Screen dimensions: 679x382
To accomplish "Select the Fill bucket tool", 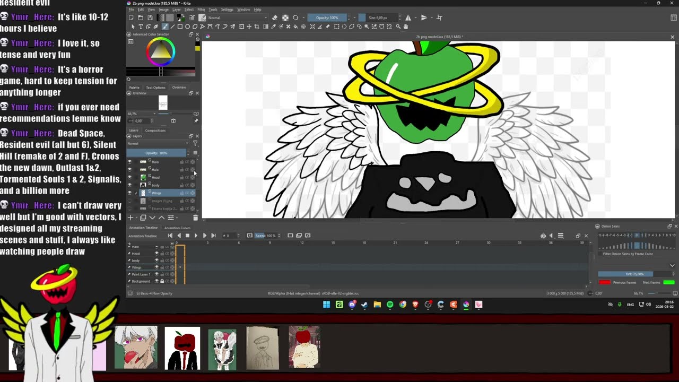I will pyautogui.click(x=295, y=27).
